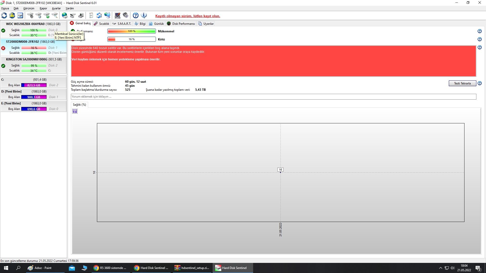Open the Rapor menu
Viewport: 486px width, 273px height.
tap(43, 8)
